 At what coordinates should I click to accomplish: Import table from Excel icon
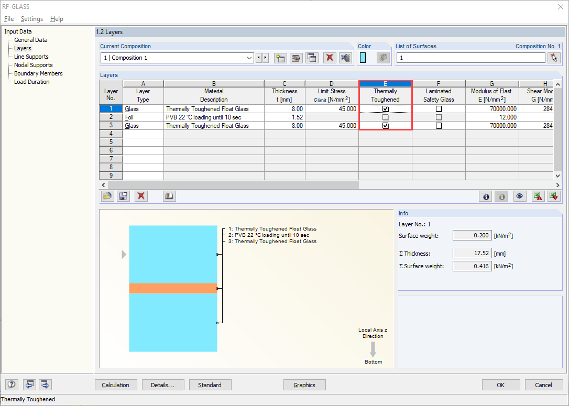pyautogui.click(x=554, y=196)
